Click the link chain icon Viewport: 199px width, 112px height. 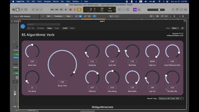pos(182,28)
